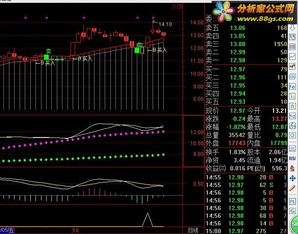Click the 14:55 trade row marked S

click(246, 185)
